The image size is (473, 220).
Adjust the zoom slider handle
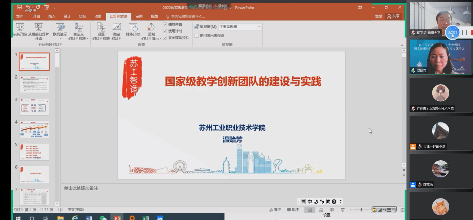(361, 210)
